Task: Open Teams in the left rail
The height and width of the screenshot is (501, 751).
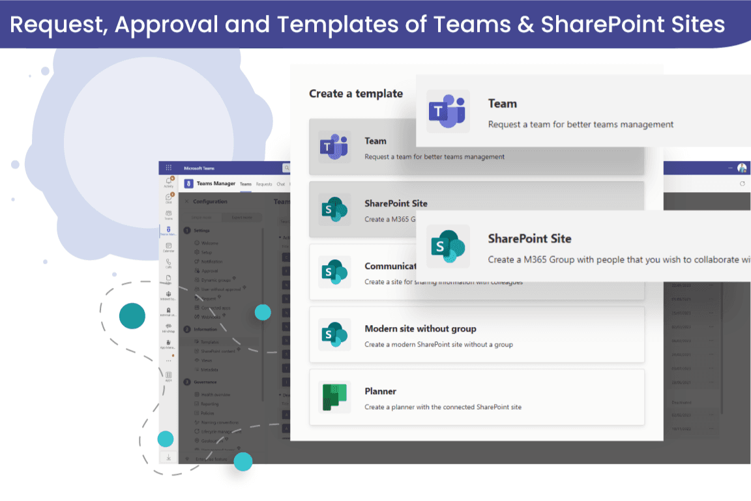Action: (169, 214)
